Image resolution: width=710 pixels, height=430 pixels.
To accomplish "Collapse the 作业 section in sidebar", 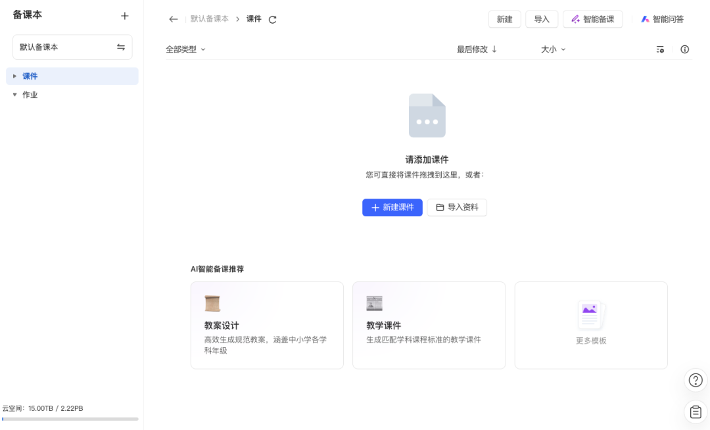I will [x=15, y=94].
